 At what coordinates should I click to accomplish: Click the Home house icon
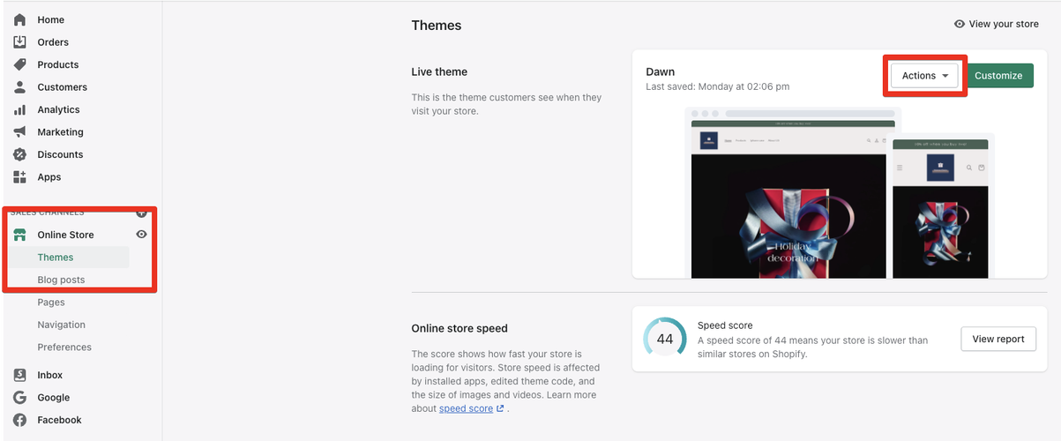pyautogui.click(x=19, y=19)
